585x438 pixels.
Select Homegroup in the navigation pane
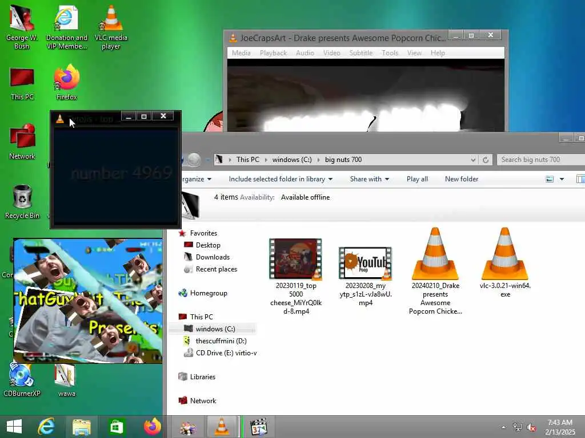click(x=209, y=293)
